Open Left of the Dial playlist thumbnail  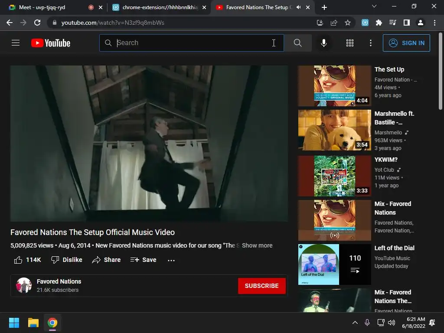[334, 264]
